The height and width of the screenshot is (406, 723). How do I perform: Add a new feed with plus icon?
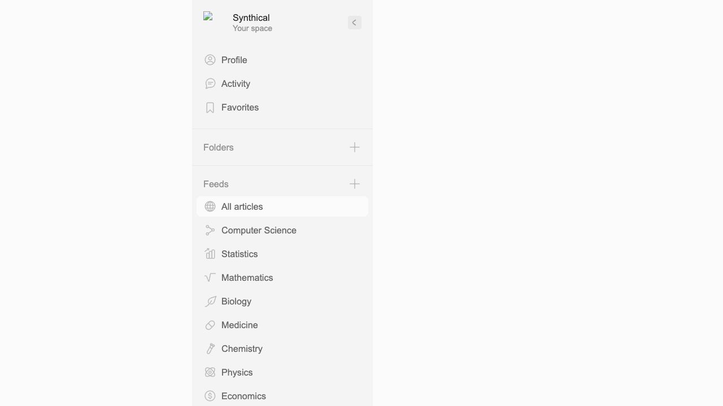(354, 184)
